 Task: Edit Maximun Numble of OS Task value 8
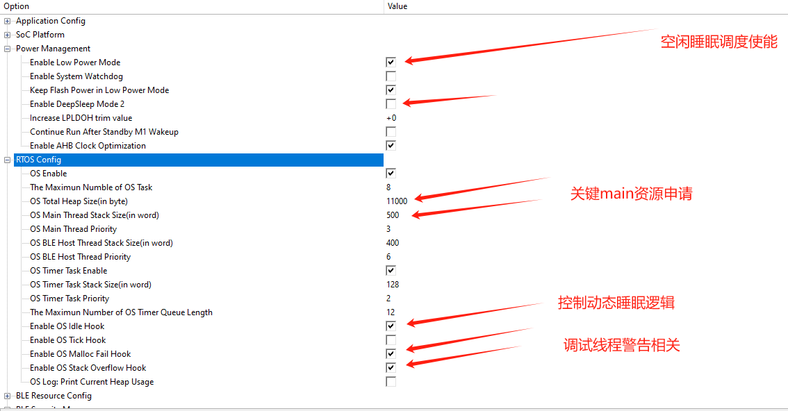click(x=388, y=187)
